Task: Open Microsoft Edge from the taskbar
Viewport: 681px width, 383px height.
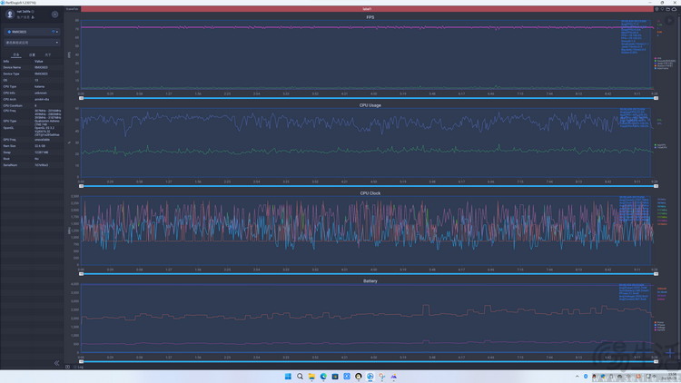Action: (323, 377)
